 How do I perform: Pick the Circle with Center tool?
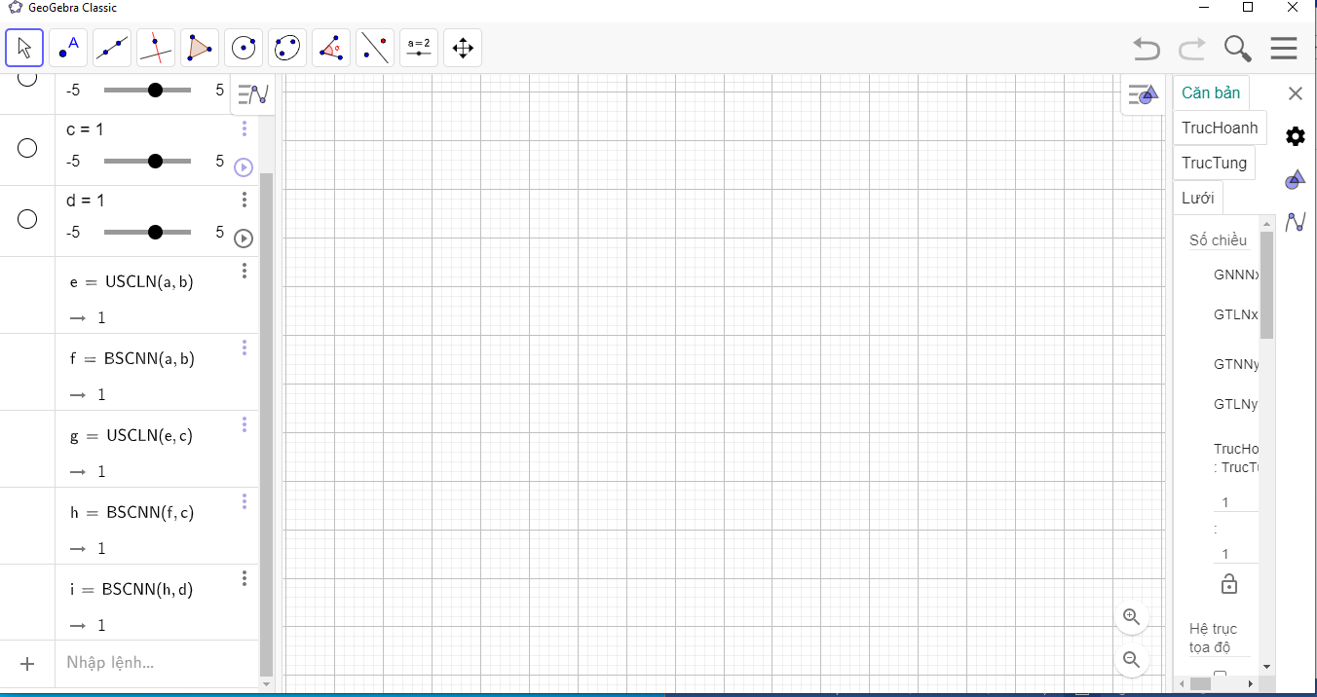click(x=244, y=48)
